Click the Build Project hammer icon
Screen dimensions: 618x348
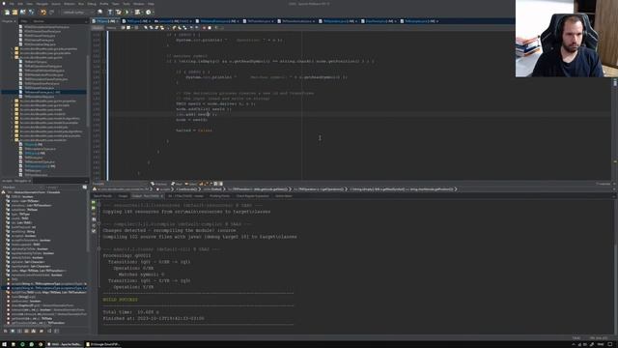110,13
